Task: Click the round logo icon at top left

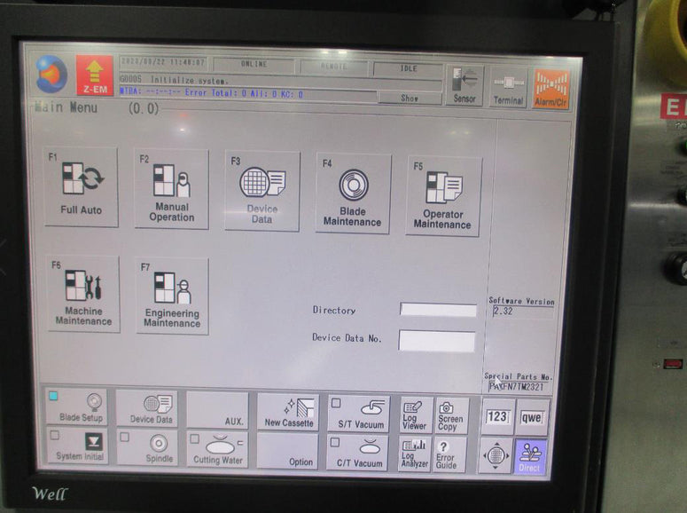Action: click(x=51, y=74)
